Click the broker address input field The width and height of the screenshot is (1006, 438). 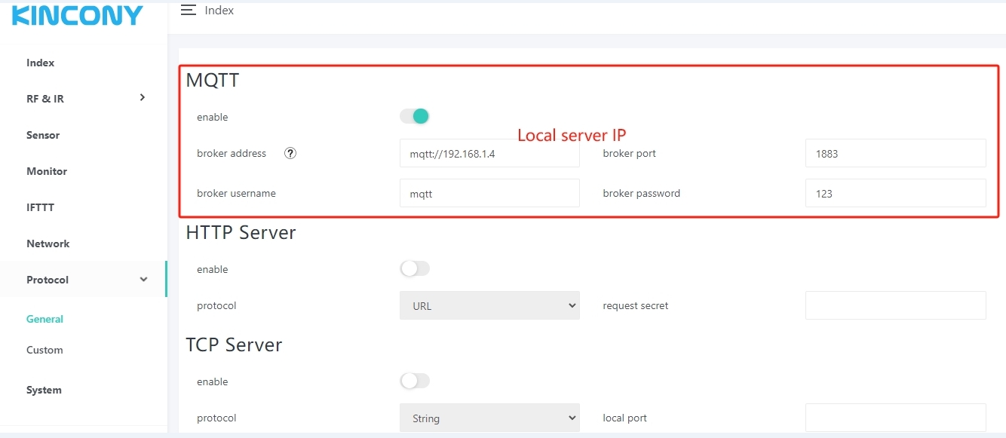pyautogui.click(x=489, y=153)
